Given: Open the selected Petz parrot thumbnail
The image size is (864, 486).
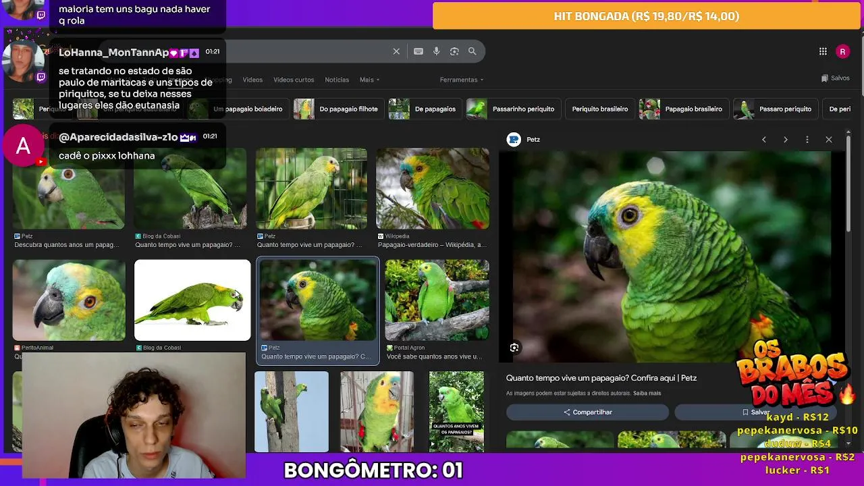Looking at the screenshot, I should tap(318, 300).
